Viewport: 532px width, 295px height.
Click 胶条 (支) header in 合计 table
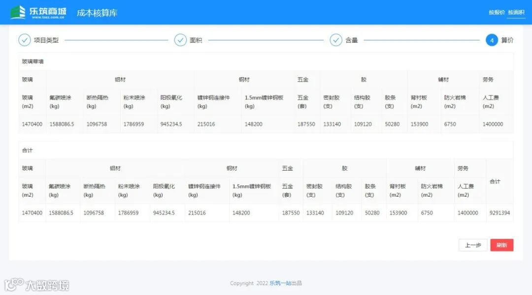coord(370,190)
